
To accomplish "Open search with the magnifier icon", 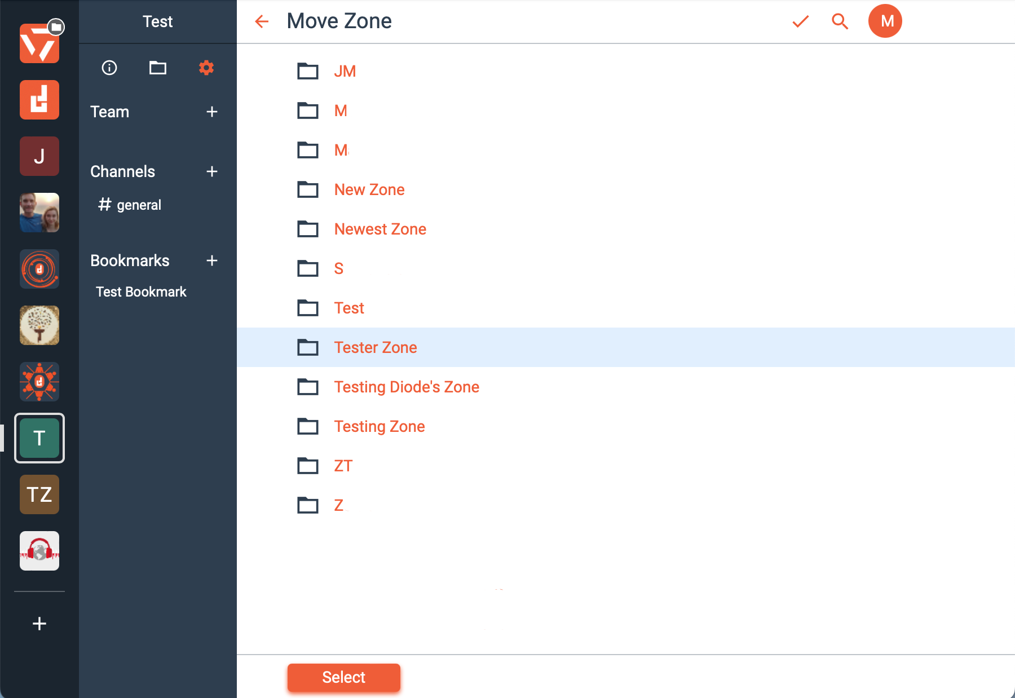I will [840, 21].
